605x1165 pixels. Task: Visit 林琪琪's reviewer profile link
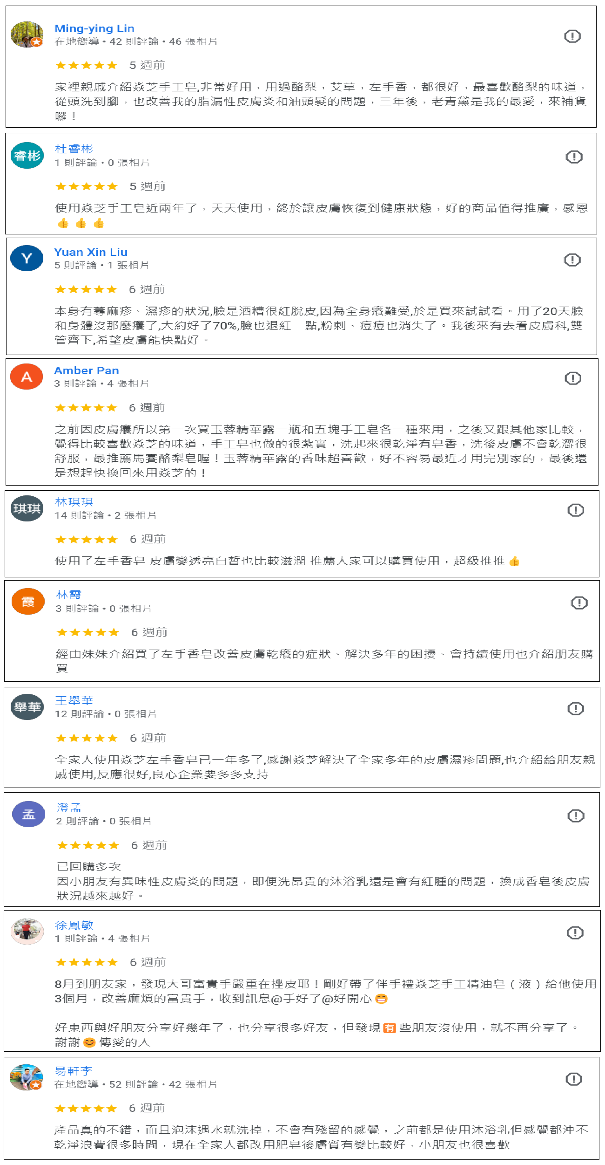(74, 502)
